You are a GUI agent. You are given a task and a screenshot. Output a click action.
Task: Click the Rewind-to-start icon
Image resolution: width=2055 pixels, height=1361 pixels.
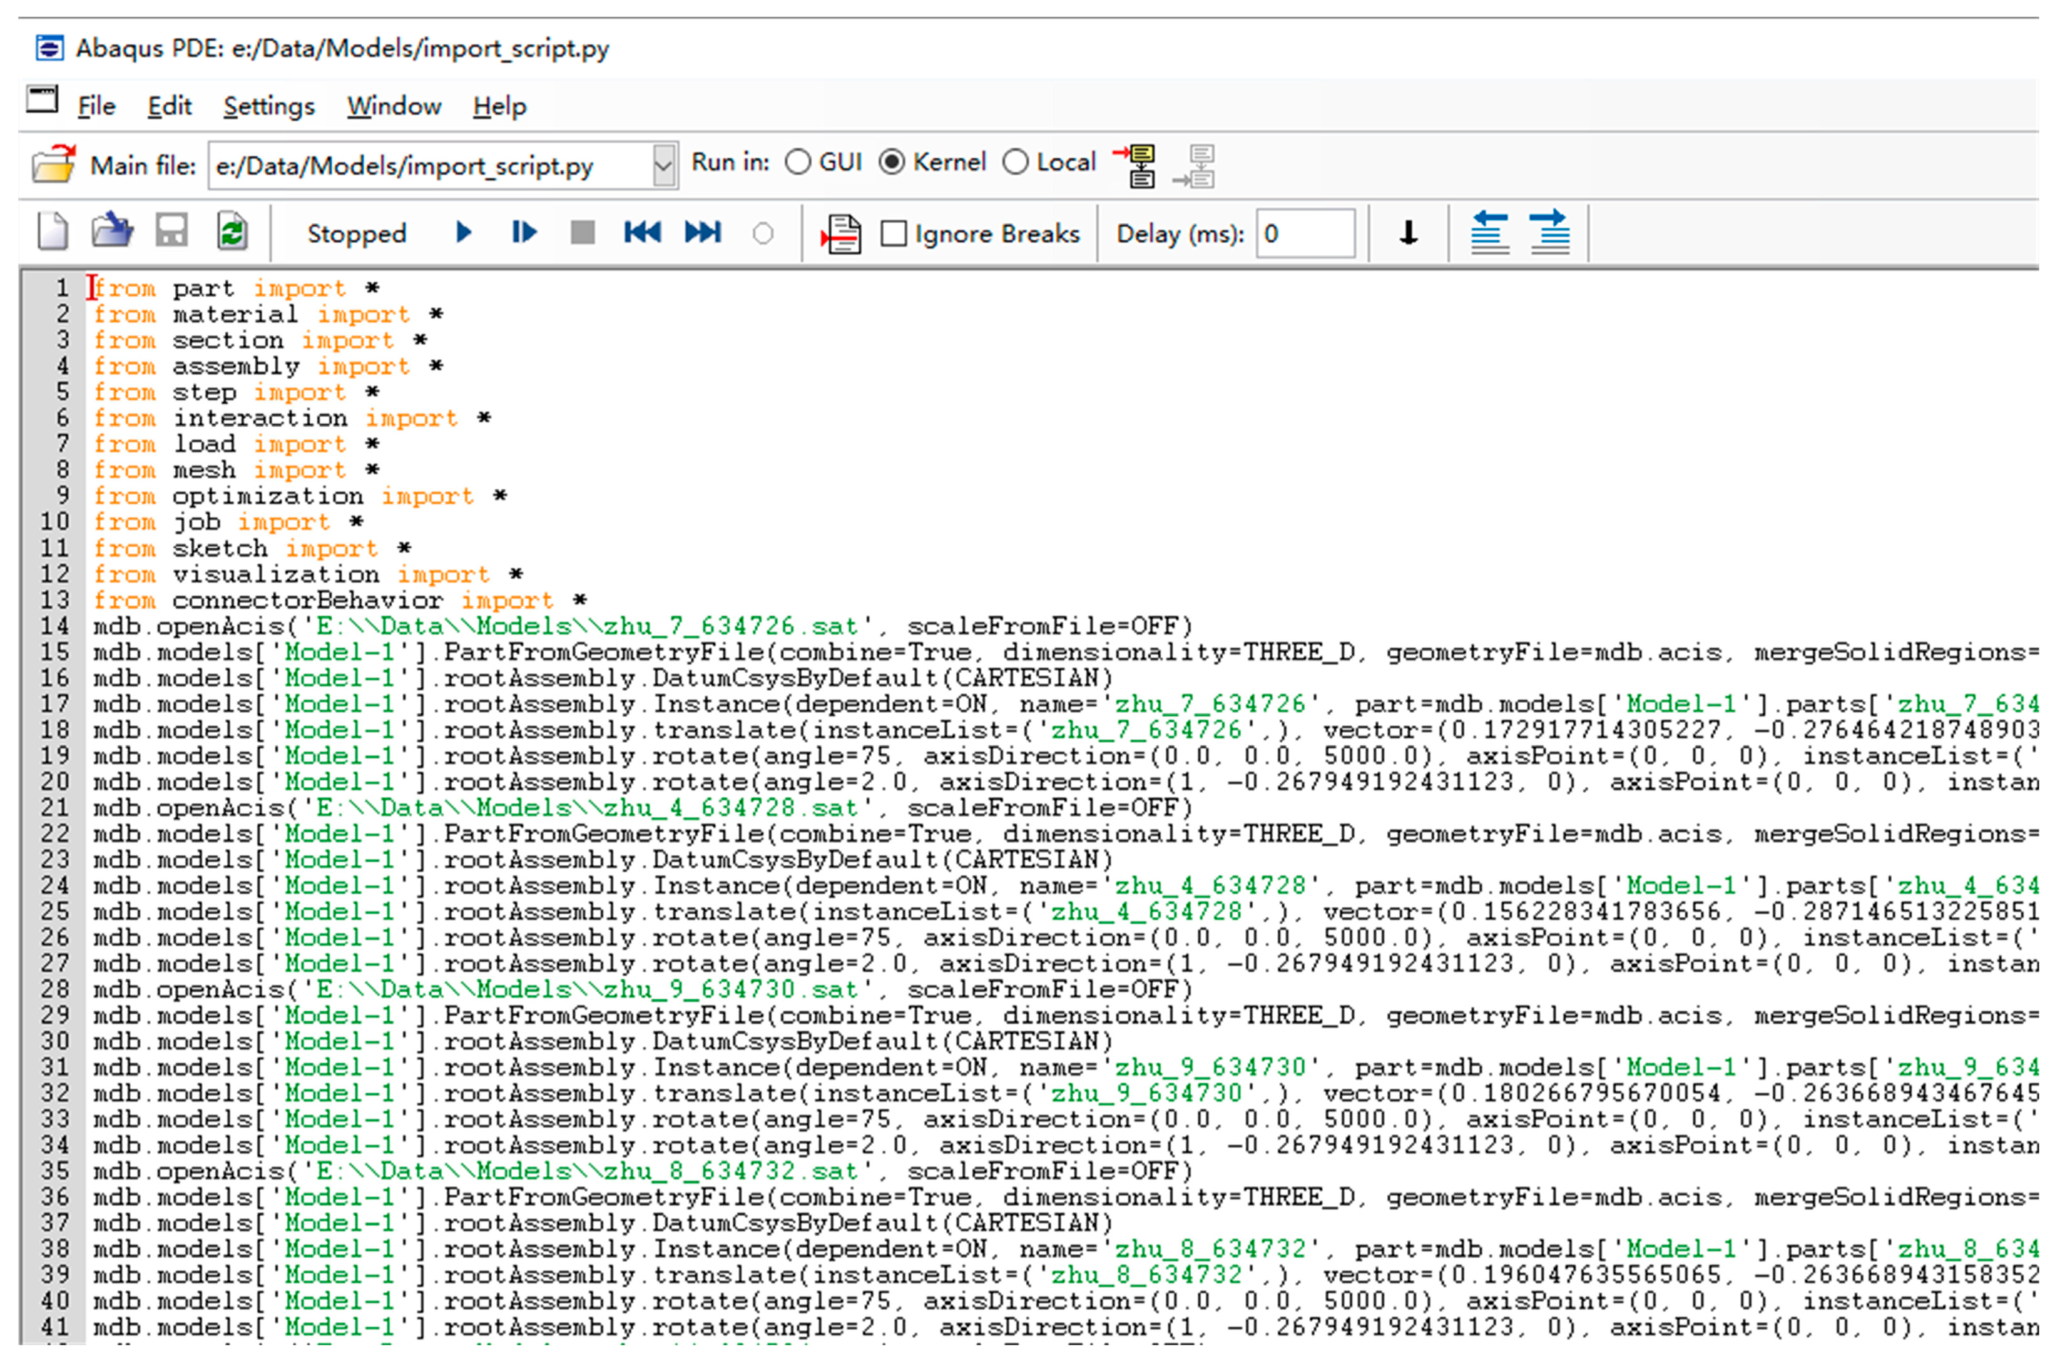642,233
